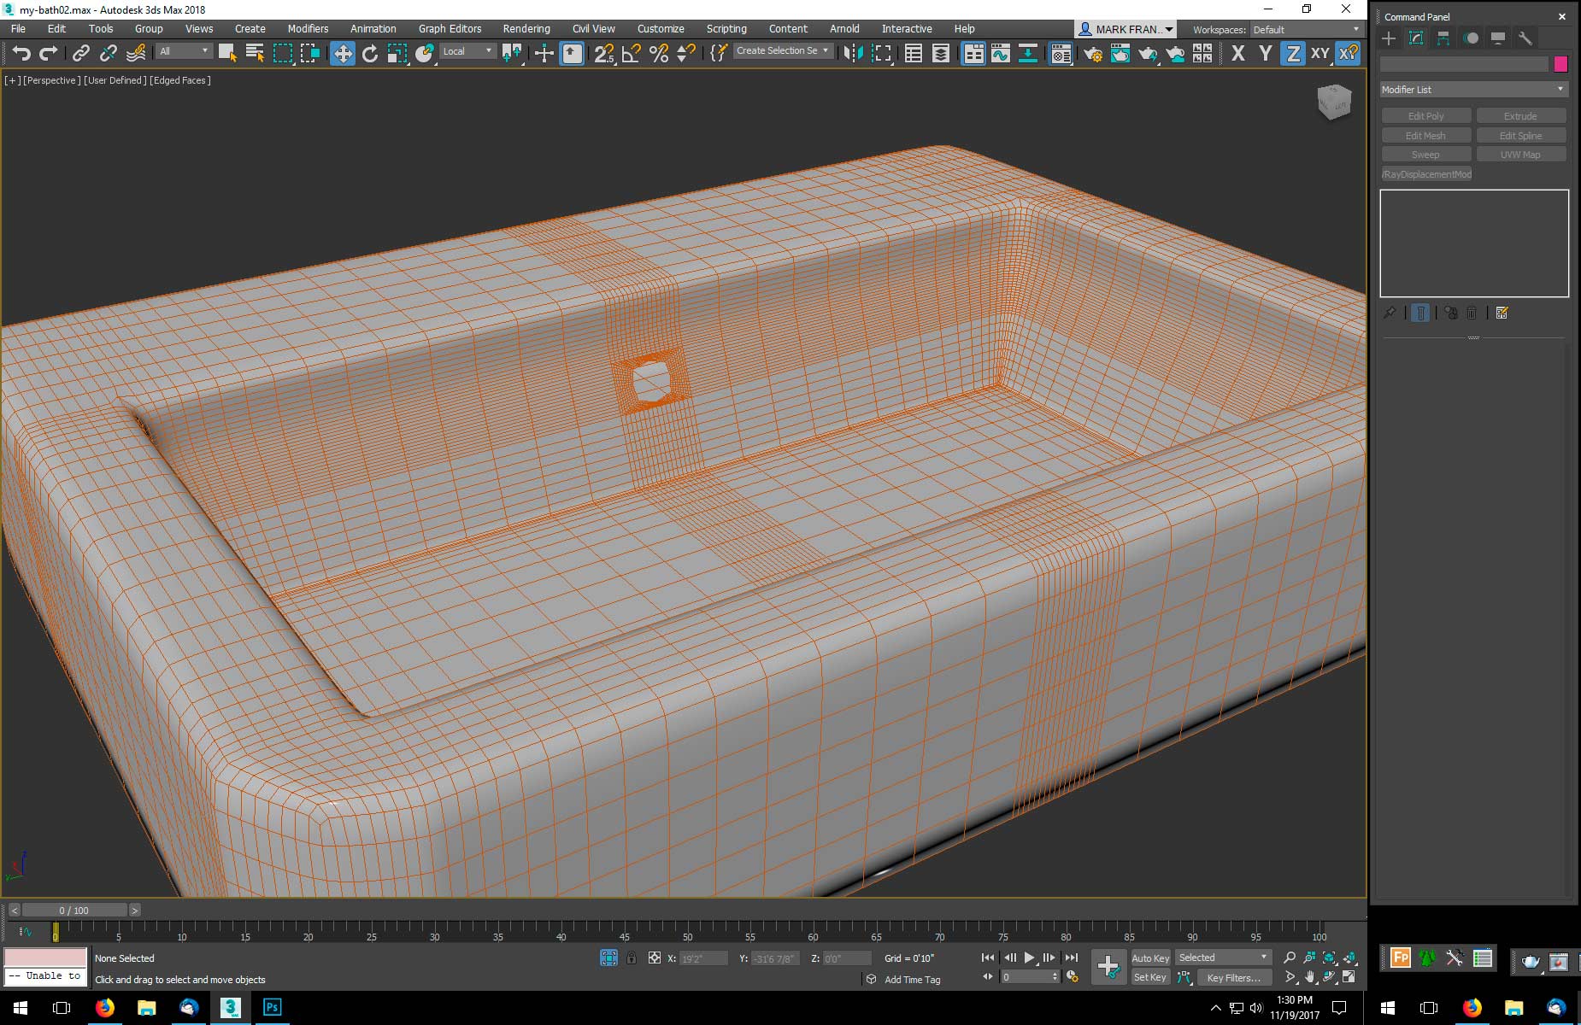Open the Create Selection Set dropdown
The width and height of the screenshot is (1581, 1025).
(x=783, y=51)
